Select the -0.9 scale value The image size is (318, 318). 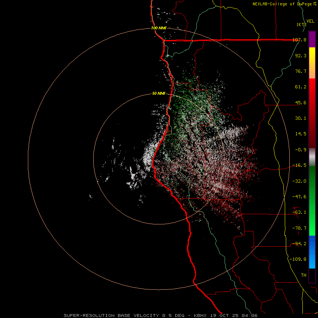tap(301, 150)
